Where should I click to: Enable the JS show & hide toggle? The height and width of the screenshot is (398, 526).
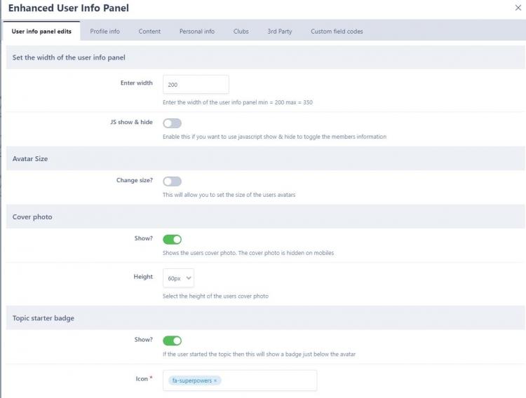pyautogui.click(x=172, y=123)
